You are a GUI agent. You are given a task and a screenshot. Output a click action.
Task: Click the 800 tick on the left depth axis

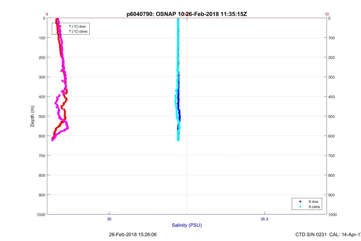click(x=42, y=175)
